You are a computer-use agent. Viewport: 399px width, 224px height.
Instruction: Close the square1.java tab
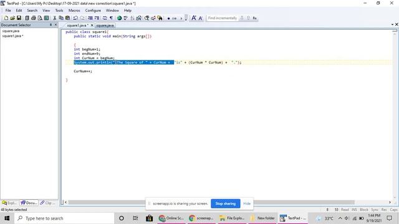[x=92, y=25]
